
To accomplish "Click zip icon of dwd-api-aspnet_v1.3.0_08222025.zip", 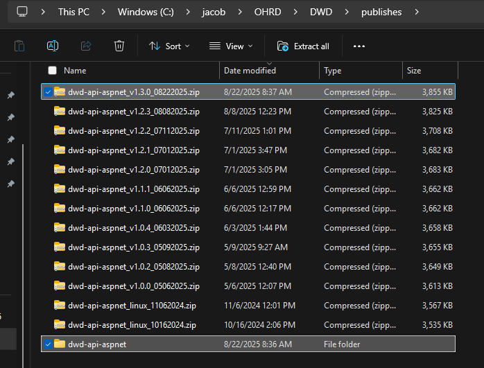I will coord(60,91).
